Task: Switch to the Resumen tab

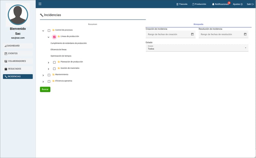Action: point(93,24)
